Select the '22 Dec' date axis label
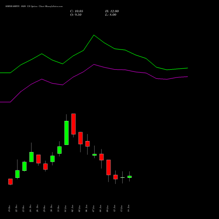The width and height of the screenshot is (219, 219). pos(17,208)
